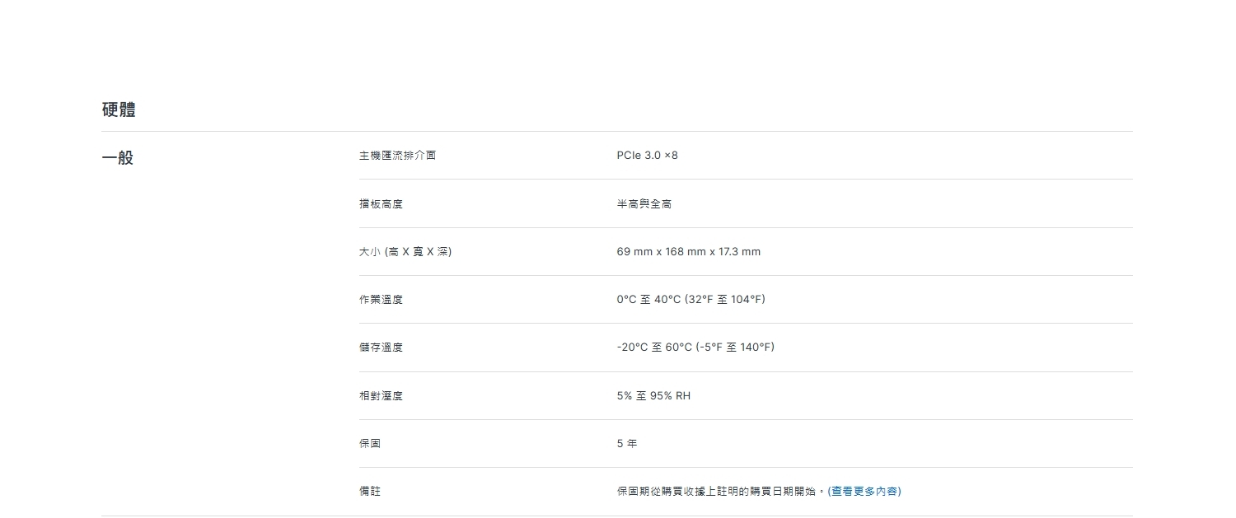
Task: Click the 備註 row label
Action: [x=370, y=492]
